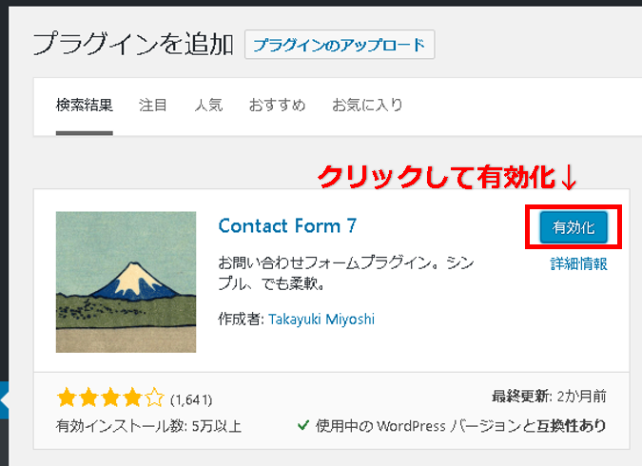
Task: Click the red downward arrow annotation
Action: (x=569, y=178)
